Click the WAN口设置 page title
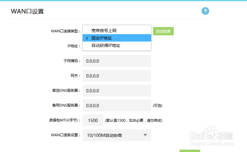The image size is (247, 152). (27, 11)
